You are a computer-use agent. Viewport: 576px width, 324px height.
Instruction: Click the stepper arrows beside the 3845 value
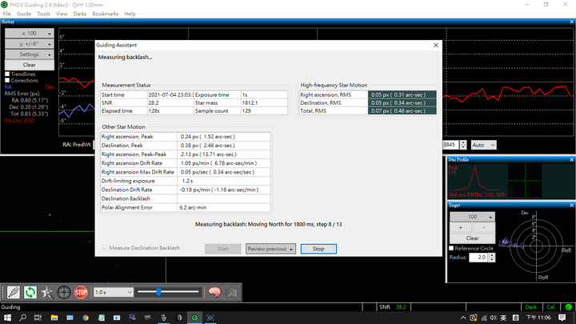coord(463,145)
